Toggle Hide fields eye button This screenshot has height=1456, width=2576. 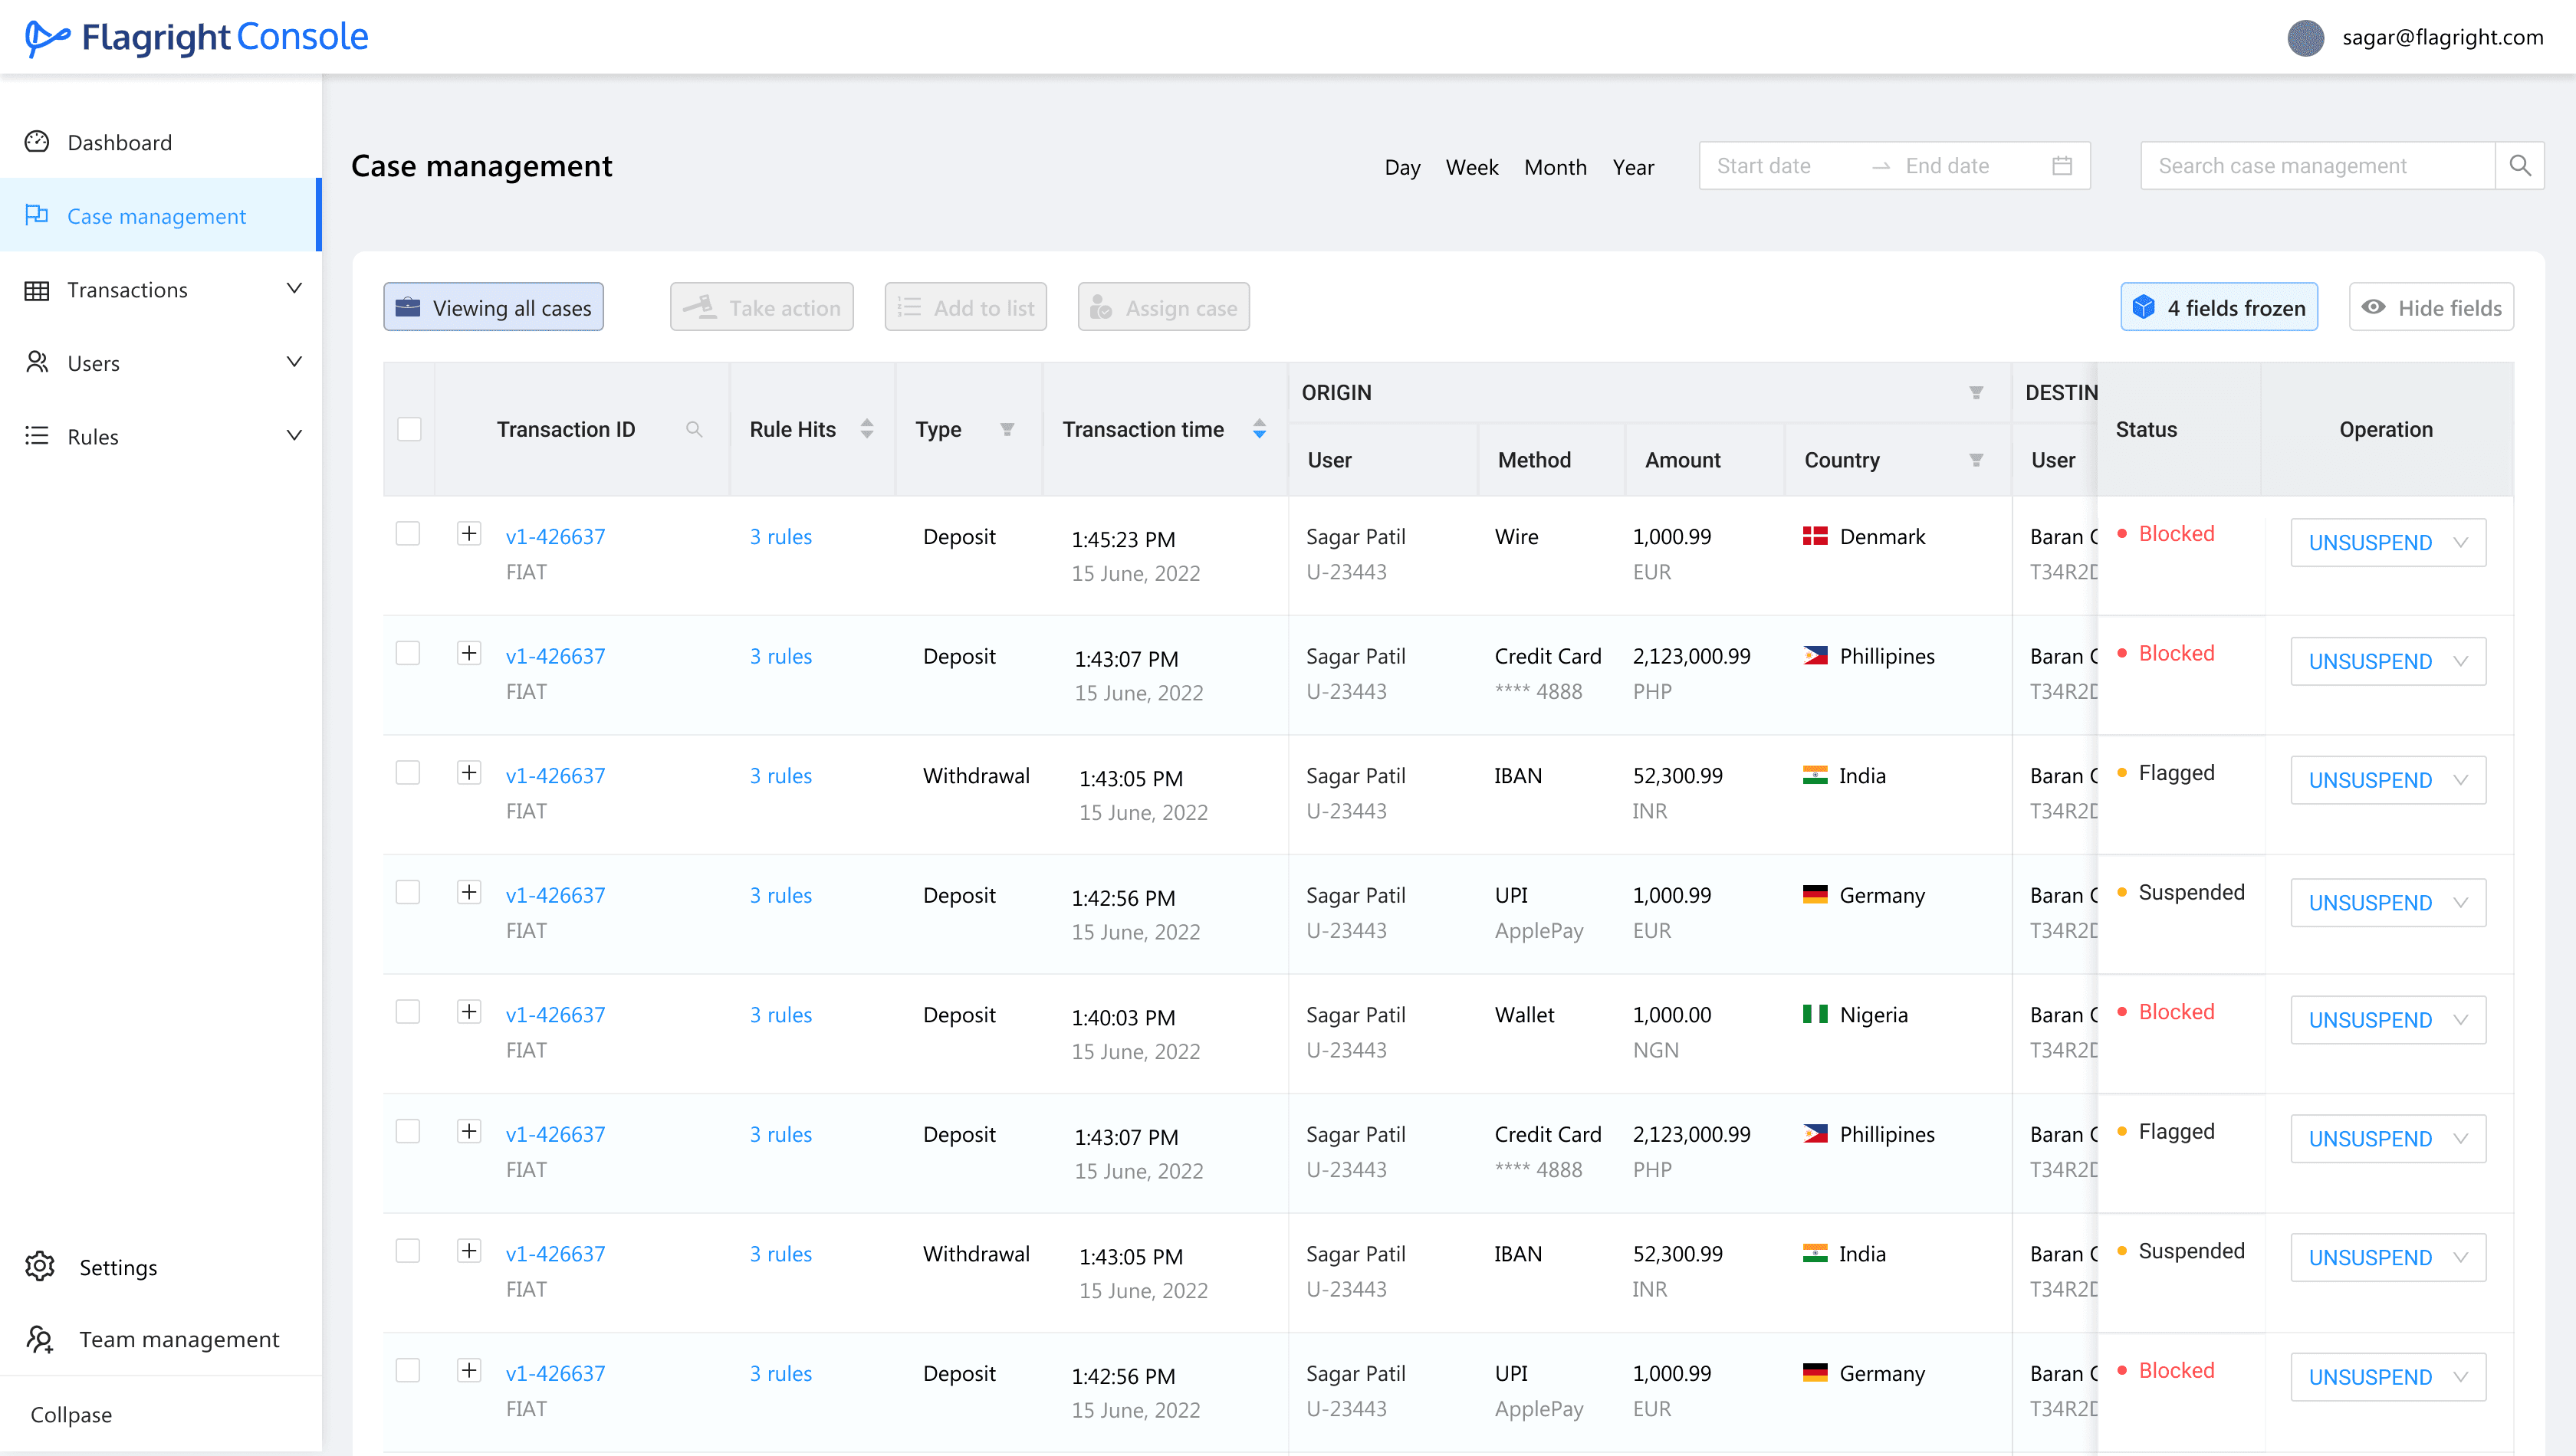point(2431,308)
